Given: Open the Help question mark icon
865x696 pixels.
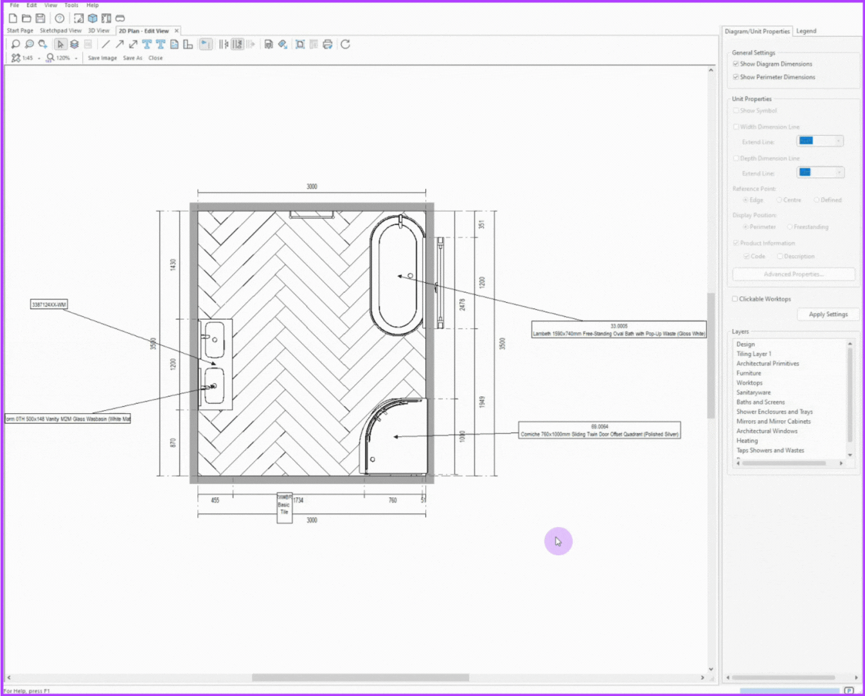Looking at the screenshot, I should (59, 18).
